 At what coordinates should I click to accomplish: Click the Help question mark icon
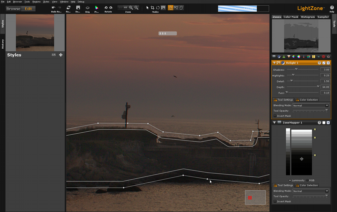(332, 8)
